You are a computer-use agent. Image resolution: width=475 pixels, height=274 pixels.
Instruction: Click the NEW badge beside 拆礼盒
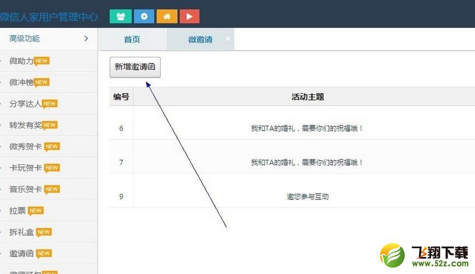tap(44, 233)
